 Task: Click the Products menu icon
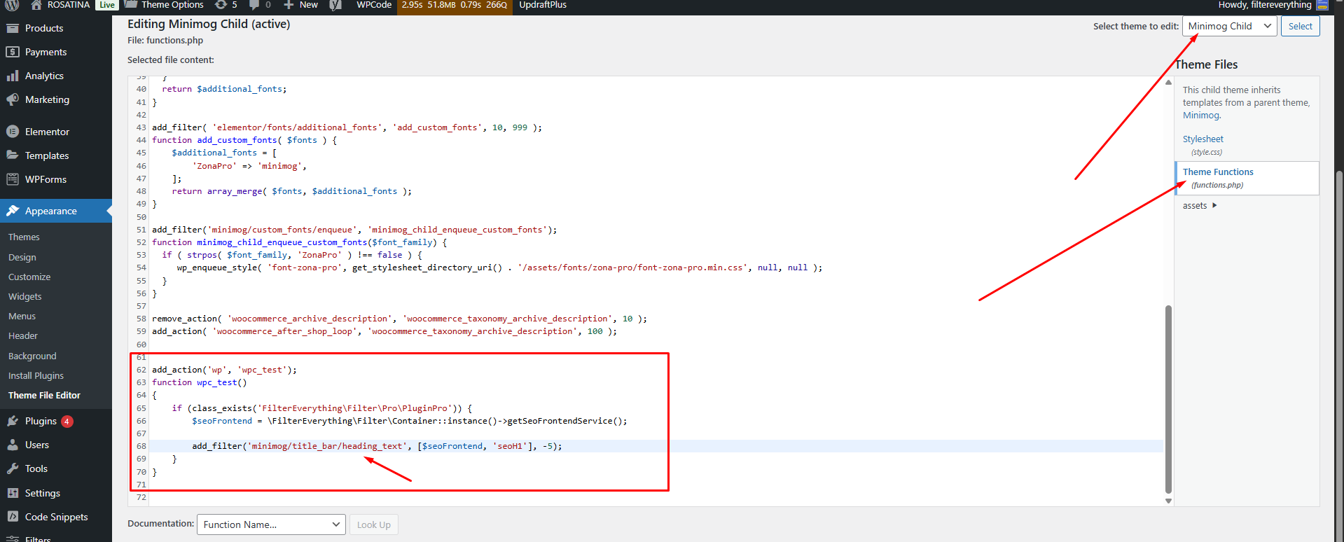click(x=13, y=28)
